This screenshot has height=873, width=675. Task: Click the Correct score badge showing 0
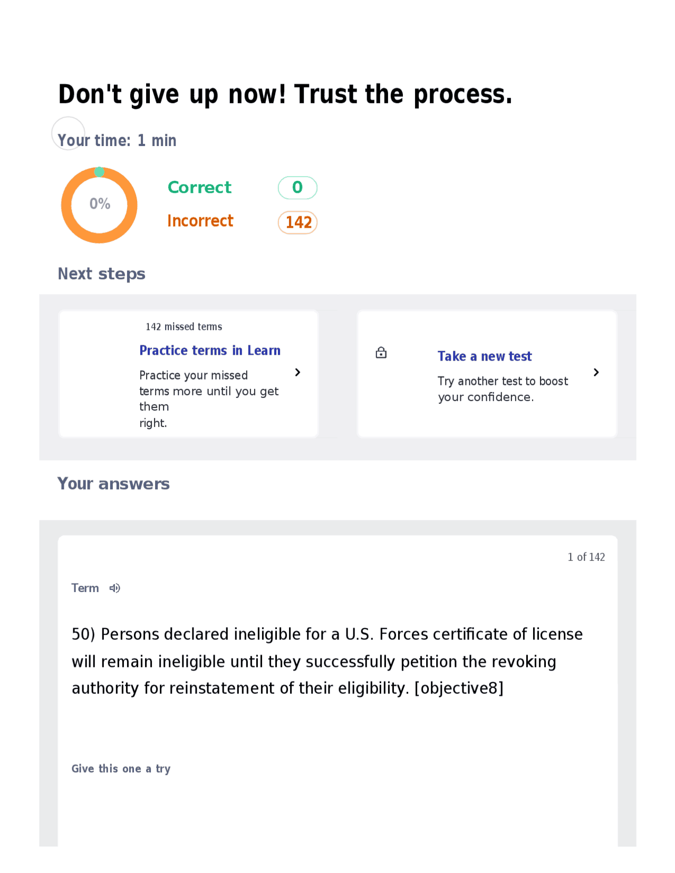(x=297, y=187)
